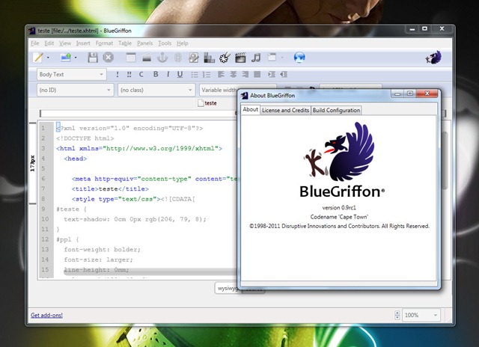Click the Stop loading X icon
The image size is (479, 347).
tap(108, 58)
